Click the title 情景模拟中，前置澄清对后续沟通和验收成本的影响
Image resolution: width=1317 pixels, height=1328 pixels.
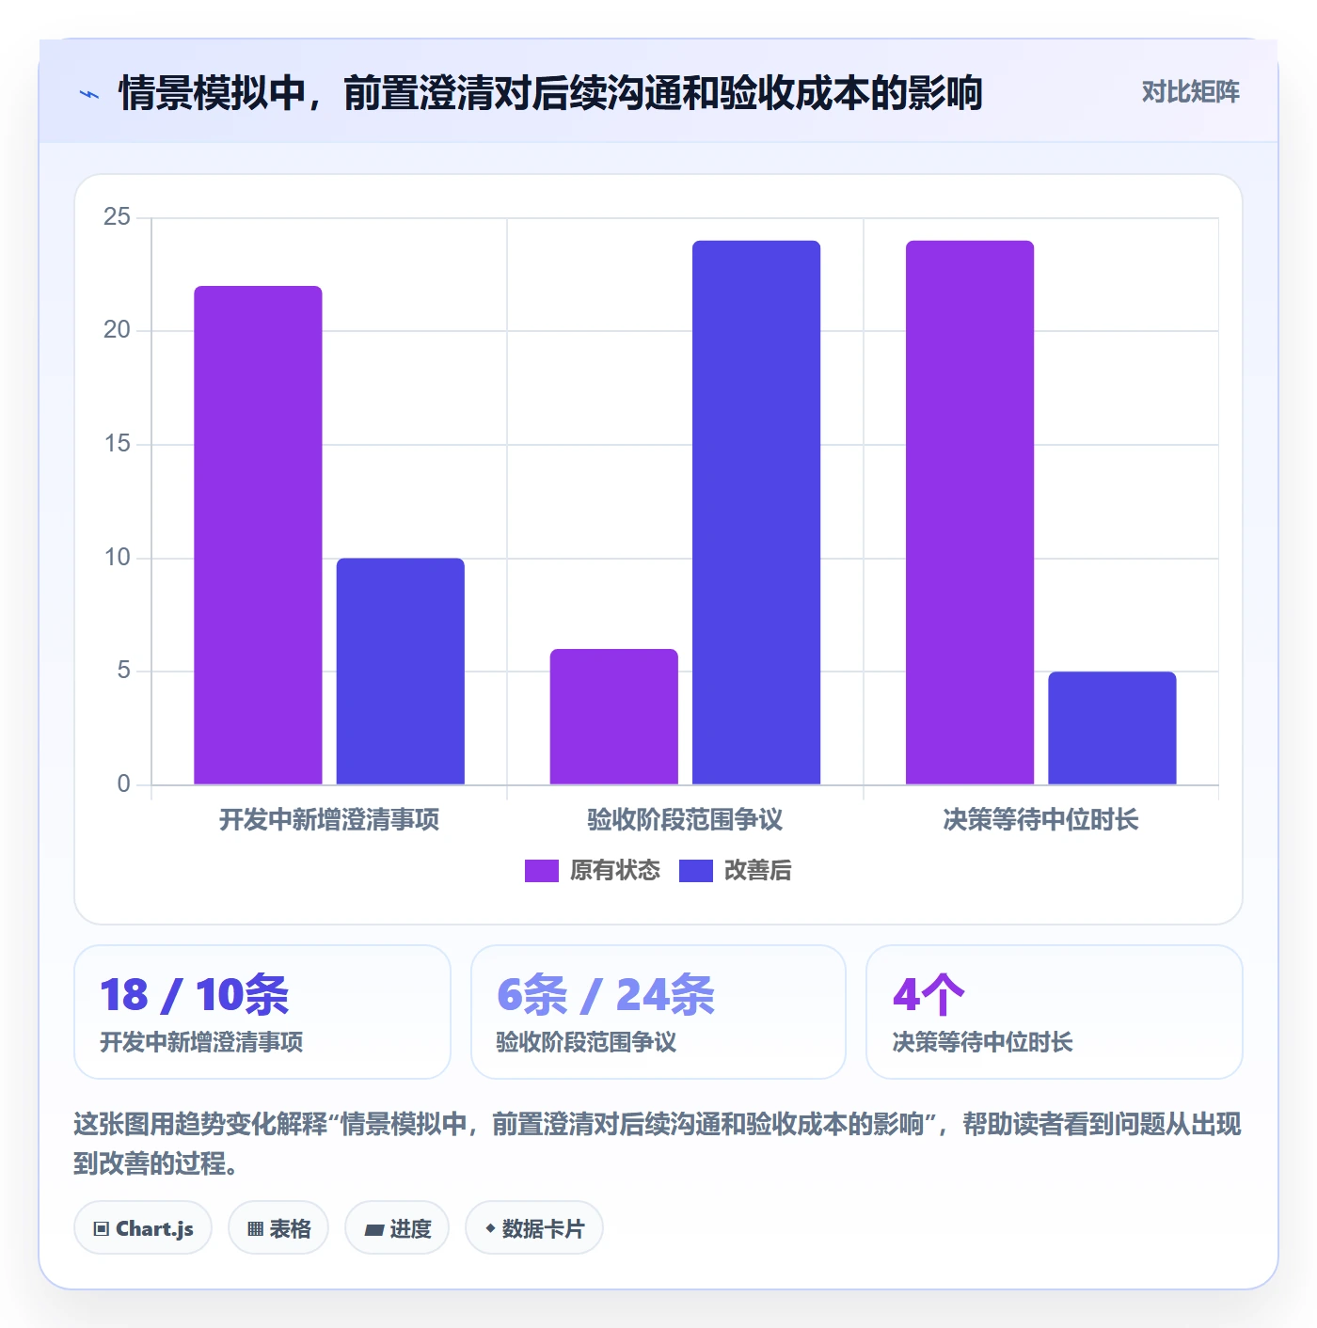(x=550, y=93)
